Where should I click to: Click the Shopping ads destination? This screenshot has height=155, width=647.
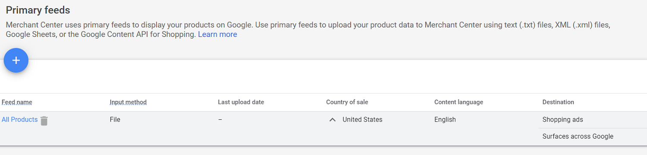click(562, 120)
